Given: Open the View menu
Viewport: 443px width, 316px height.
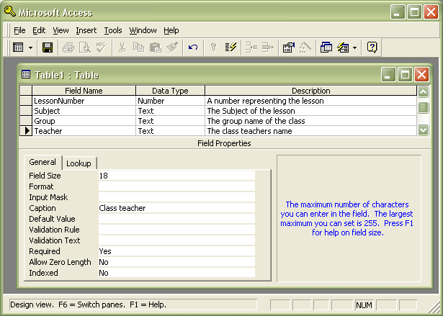Looking at the screenshot, I should [61, 30].
